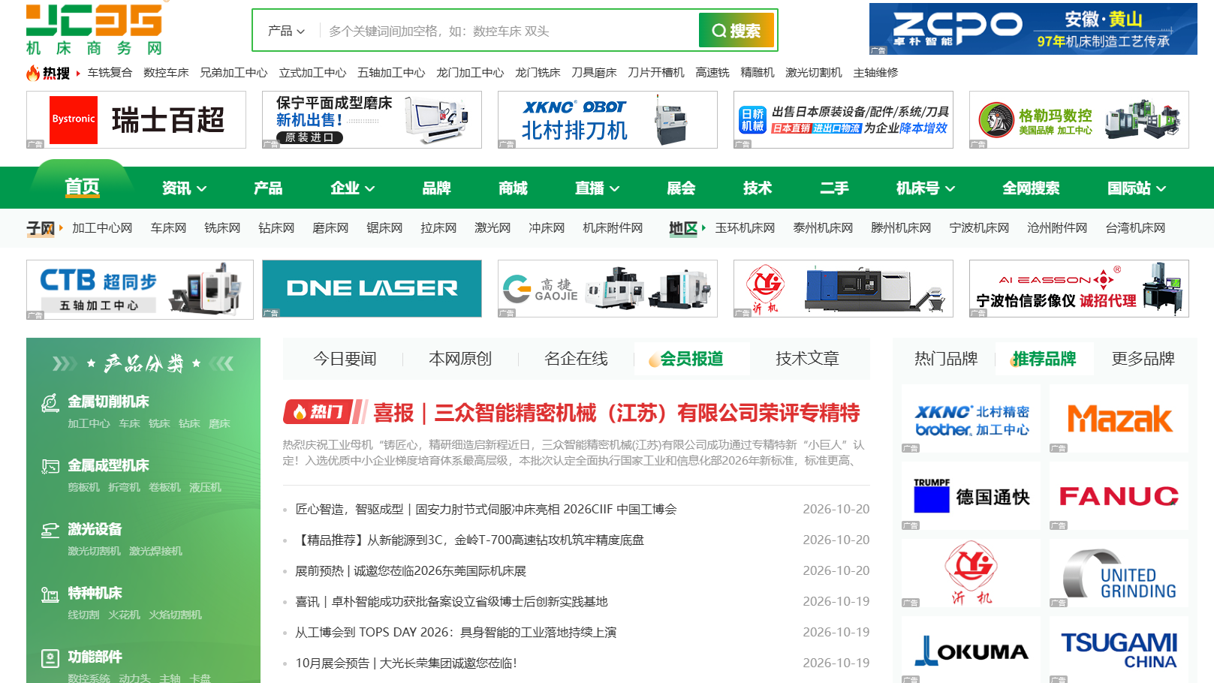Image resolution: width=1214 pixels, height=683 pixels.
Task: Open the 展前预热 东莞国际机床展 news item
Action: [411, 571]
